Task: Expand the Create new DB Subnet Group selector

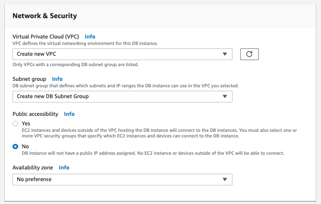Action: pyautogui.click(x=122, y=96)
